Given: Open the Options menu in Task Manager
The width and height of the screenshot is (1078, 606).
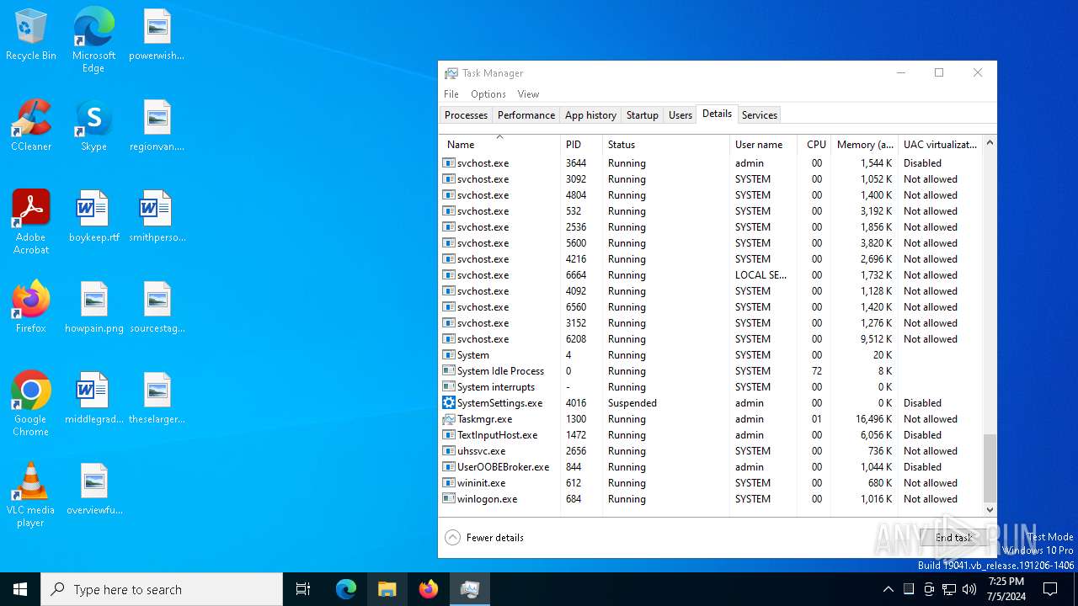Looking at the screenshot, I should pos(488,93).
